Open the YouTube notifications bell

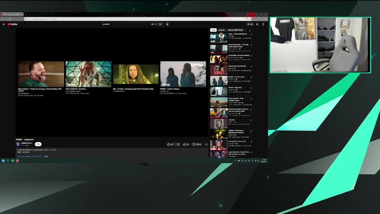[257, 24]
